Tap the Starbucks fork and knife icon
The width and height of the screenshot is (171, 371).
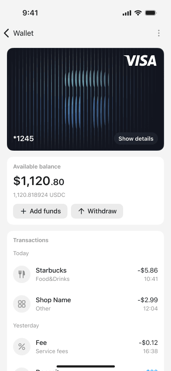point(22,274)
